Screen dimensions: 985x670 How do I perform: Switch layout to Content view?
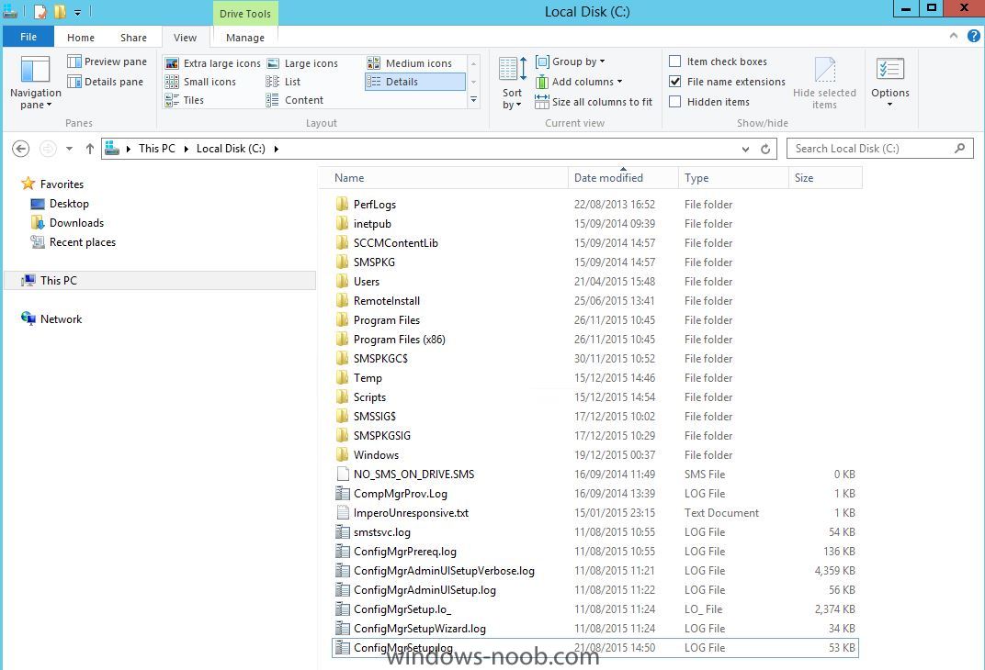pyautogui.click(x=295, y=100)
